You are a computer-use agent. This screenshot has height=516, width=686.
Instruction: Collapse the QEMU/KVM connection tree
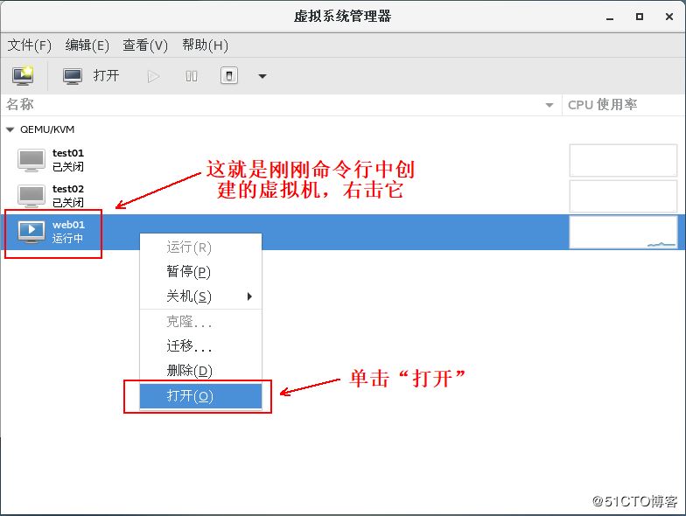[10, 129]
